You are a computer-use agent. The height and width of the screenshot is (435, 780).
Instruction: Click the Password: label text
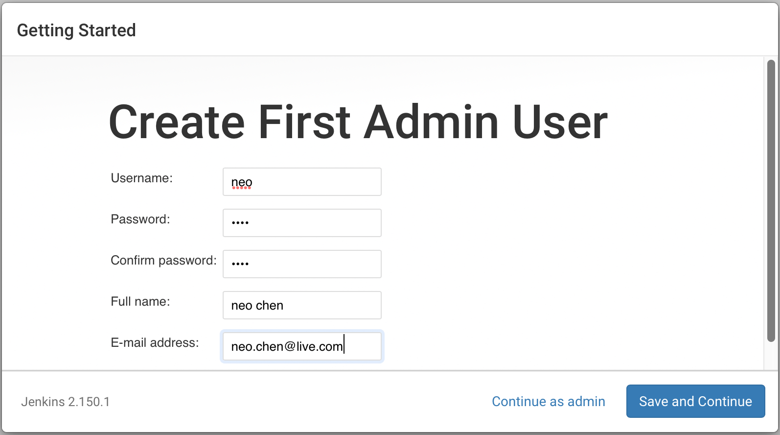(140, 219)
